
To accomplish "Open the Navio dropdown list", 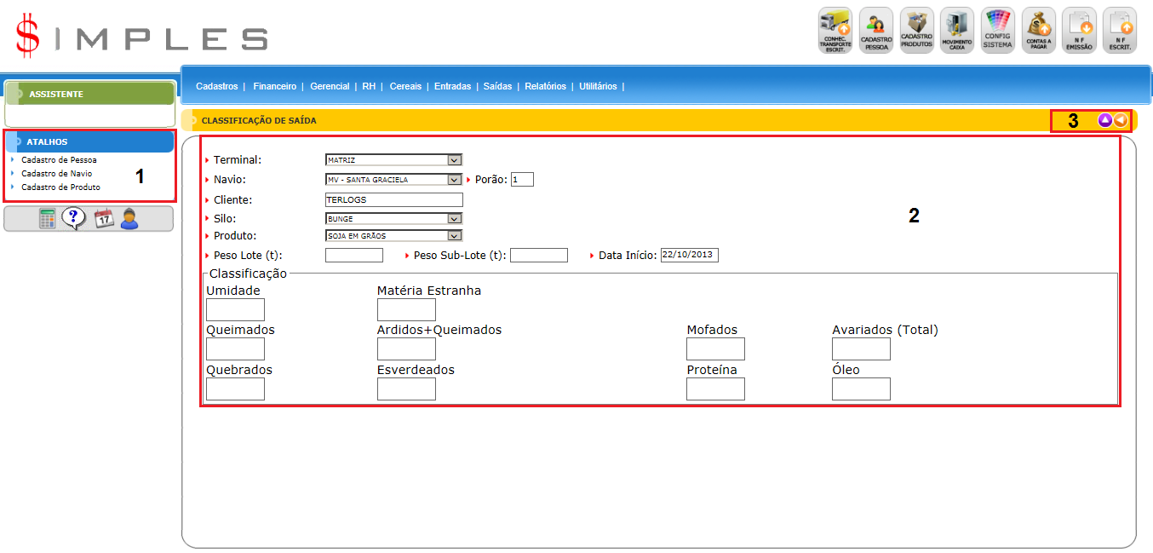I will point(455,180).
